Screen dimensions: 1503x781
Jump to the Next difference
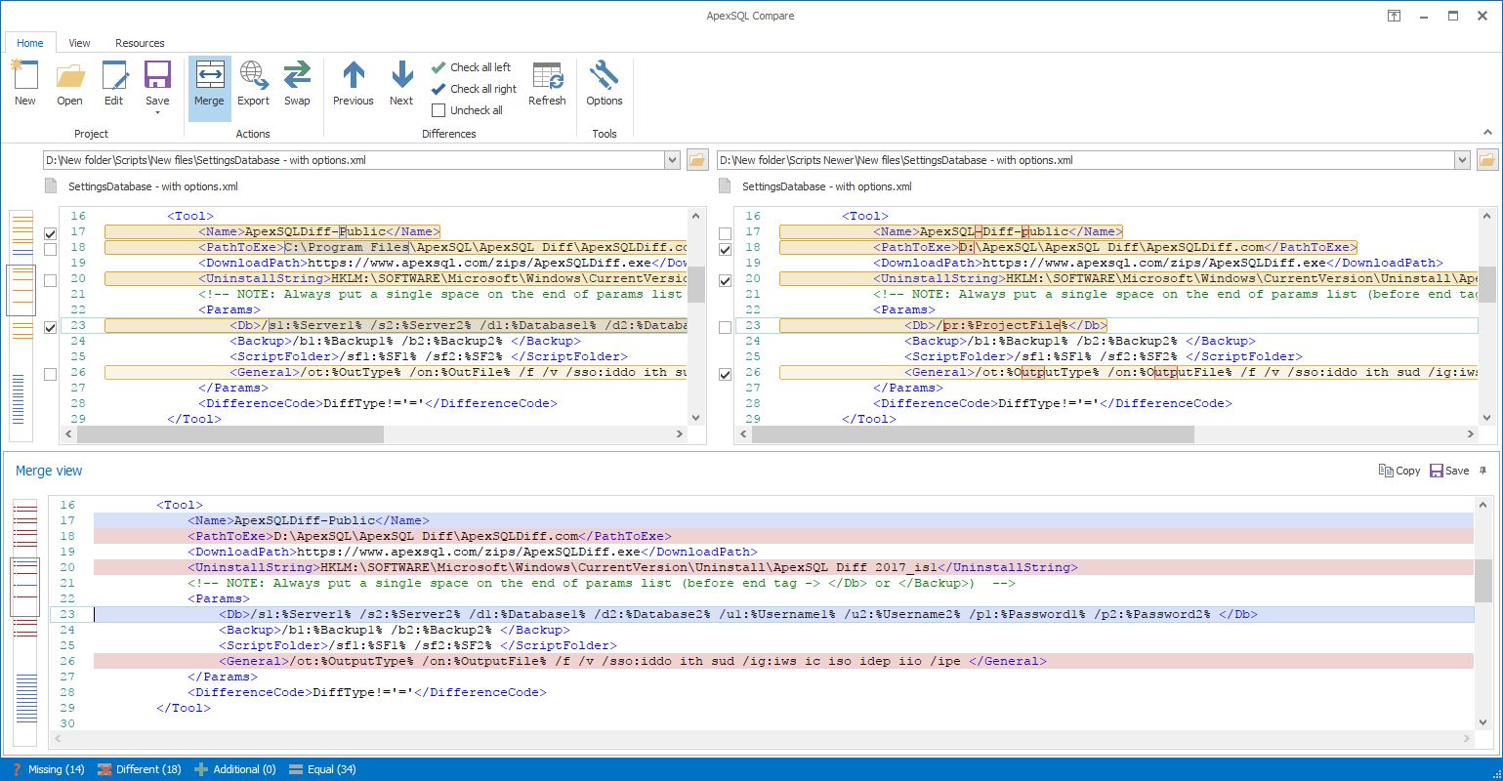(x=400, y=83)
